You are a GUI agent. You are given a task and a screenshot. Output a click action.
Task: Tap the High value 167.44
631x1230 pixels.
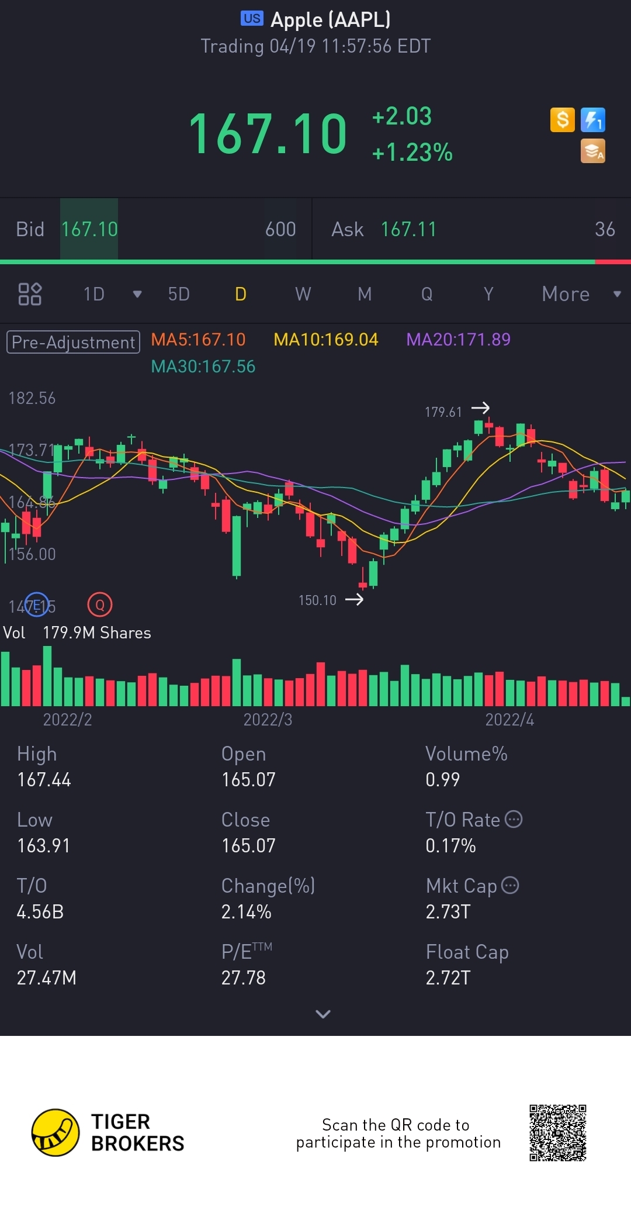pos(44,779)
